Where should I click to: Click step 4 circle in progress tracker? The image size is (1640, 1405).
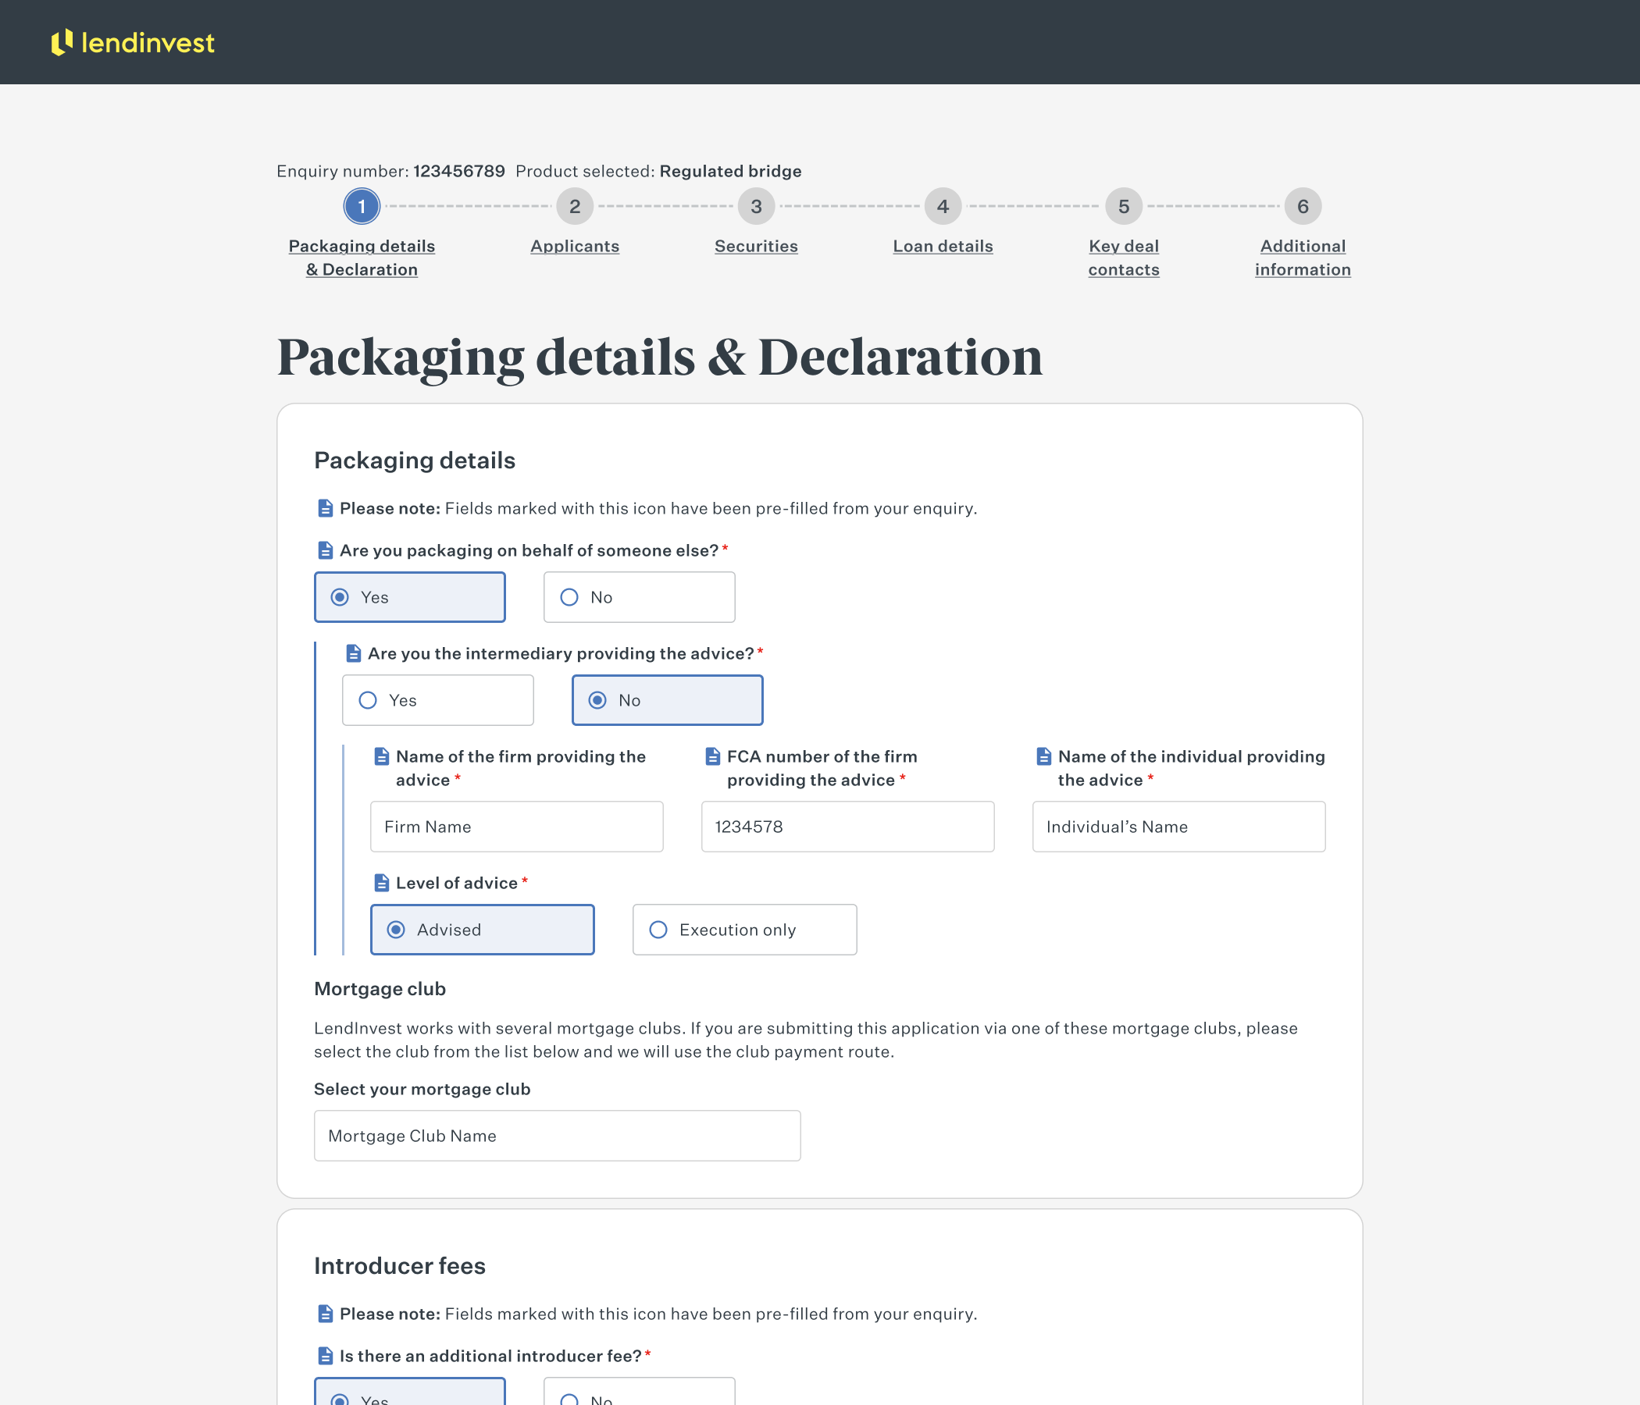click(x=943, y=207)
